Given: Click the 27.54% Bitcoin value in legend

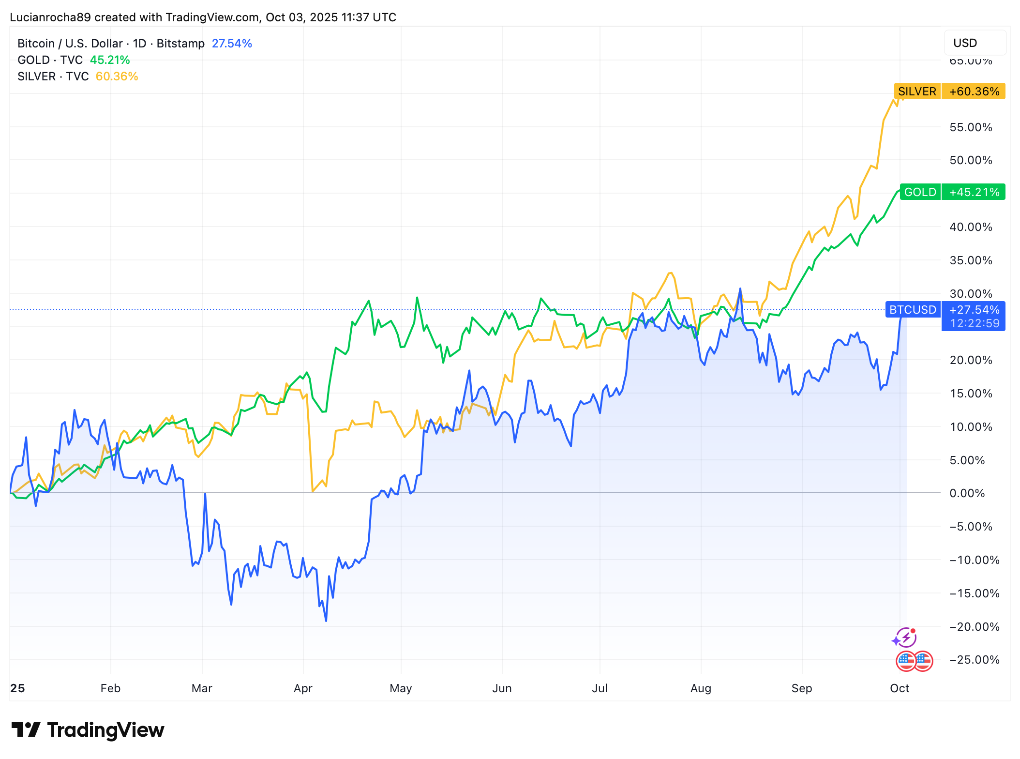Looking at the screenshot, I should (x=232, y=44).
